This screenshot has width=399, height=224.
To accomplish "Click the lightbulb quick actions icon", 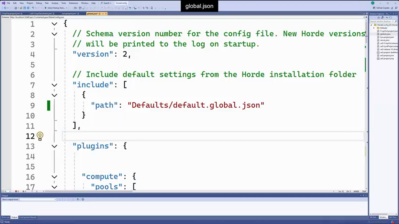I will 40,136.
